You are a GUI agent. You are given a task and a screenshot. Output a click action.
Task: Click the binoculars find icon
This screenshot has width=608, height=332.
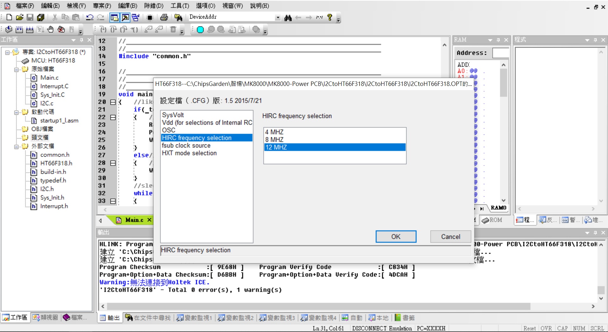pos(288,17)
